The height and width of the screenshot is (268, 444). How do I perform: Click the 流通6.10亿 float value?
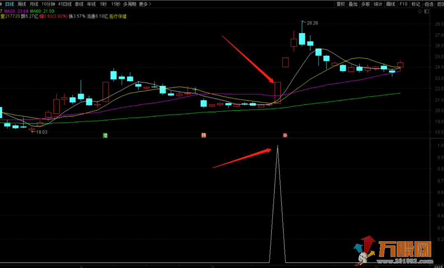tap(97, 16)
